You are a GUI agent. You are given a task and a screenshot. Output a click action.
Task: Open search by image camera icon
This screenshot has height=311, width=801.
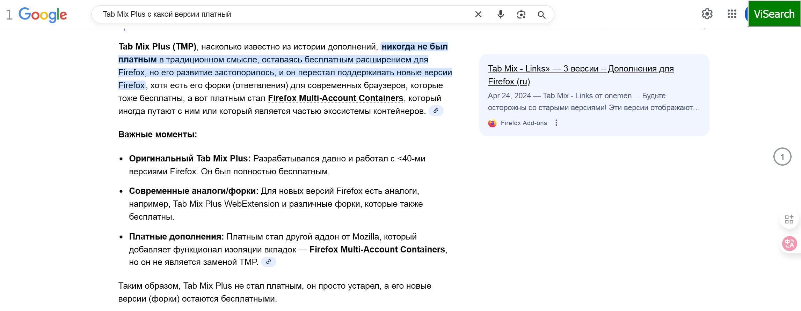[521, 14]
